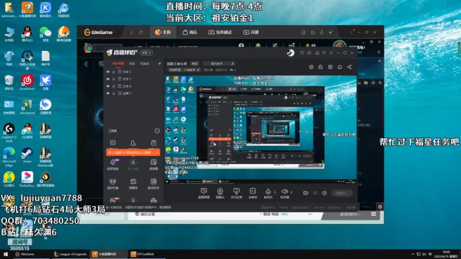461x259 pixels.
Task: Click the gift box icon in the stream header
Action: click(311, 67)
